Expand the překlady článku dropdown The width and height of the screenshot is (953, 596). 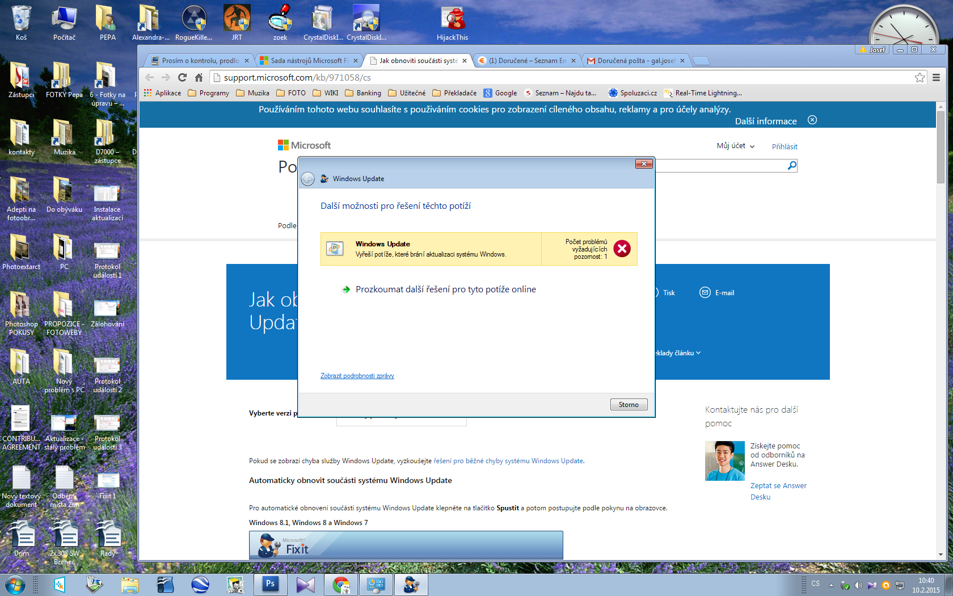[678, 353]
